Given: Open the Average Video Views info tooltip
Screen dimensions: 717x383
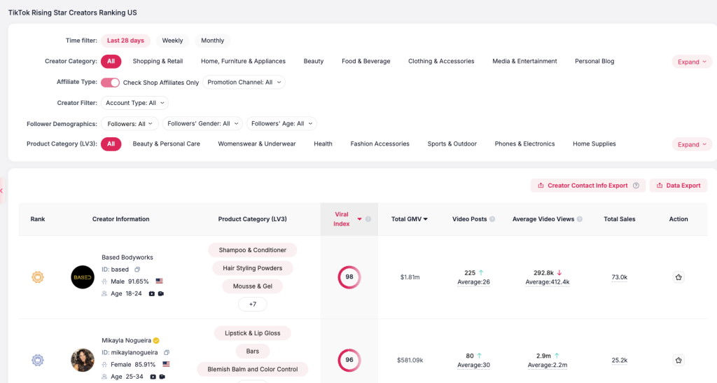Looking at the screenshot, I should pyautogui.click(x=580, y=219).
